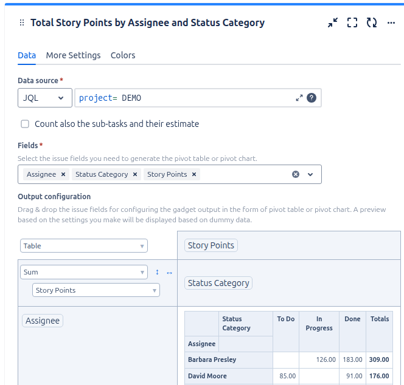Click the gadget drag handle icon
404x385 pixels.
pyautogui.click(x=22, y=22)
